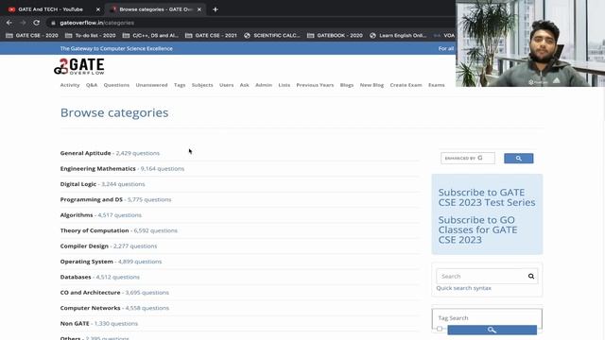Click the Google enhanced search field
Viewport: 605px width, 340px height.
[468, 158]
